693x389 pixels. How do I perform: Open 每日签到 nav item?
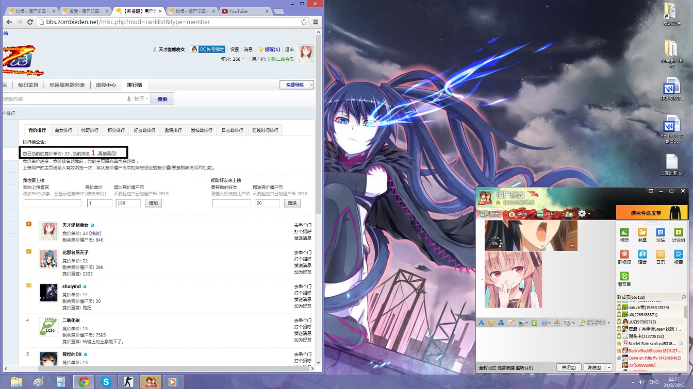[28, 85]
